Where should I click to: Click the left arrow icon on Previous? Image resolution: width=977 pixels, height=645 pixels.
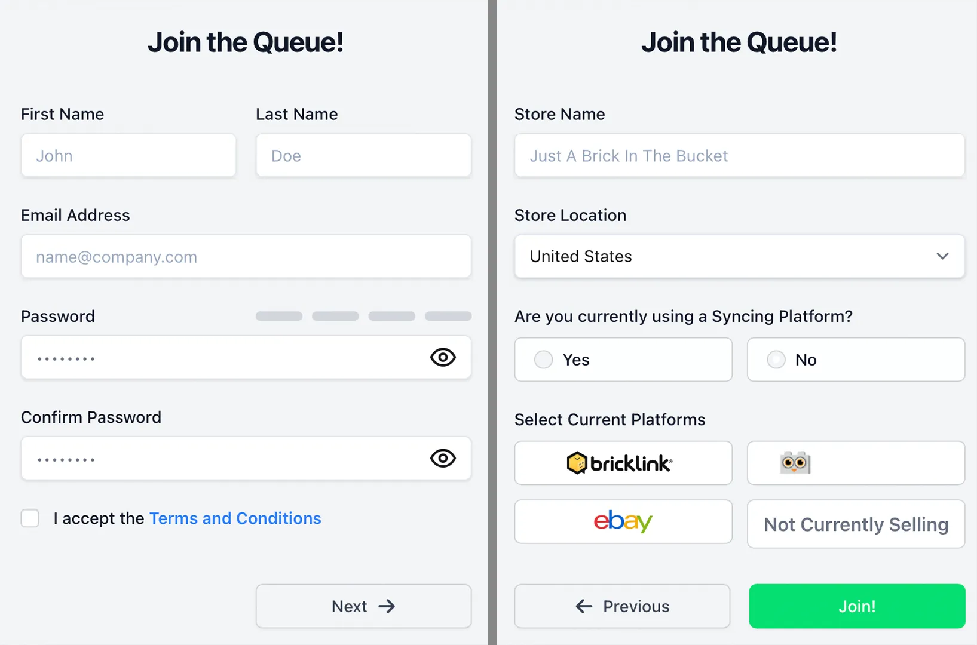(x=584, y=606)
